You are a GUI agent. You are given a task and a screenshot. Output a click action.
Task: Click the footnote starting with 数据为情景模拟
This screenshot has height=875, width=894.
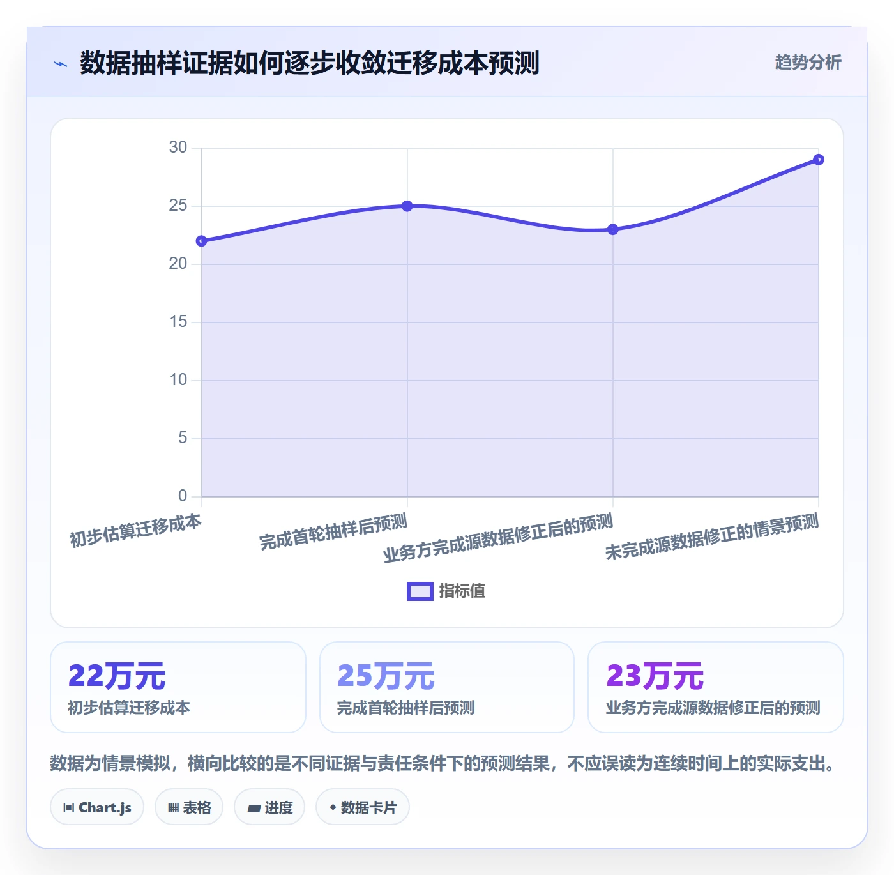442,763
